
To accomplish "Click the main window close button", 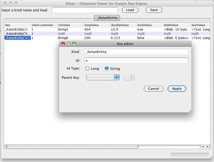I will (x=5, y=3).
